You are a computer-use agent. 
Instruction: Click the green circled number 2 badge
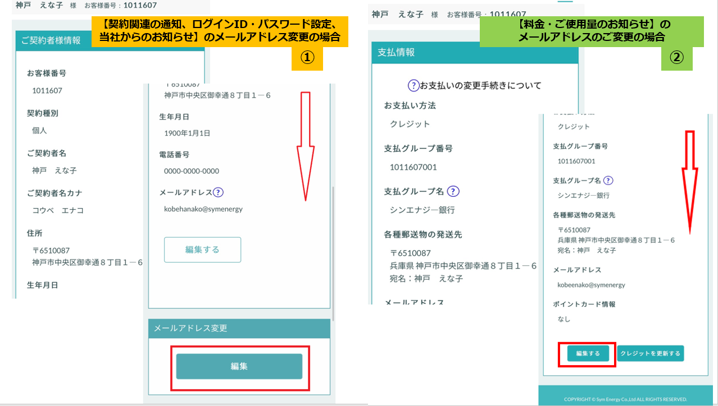pyautogui.click(x=676, y=58)
